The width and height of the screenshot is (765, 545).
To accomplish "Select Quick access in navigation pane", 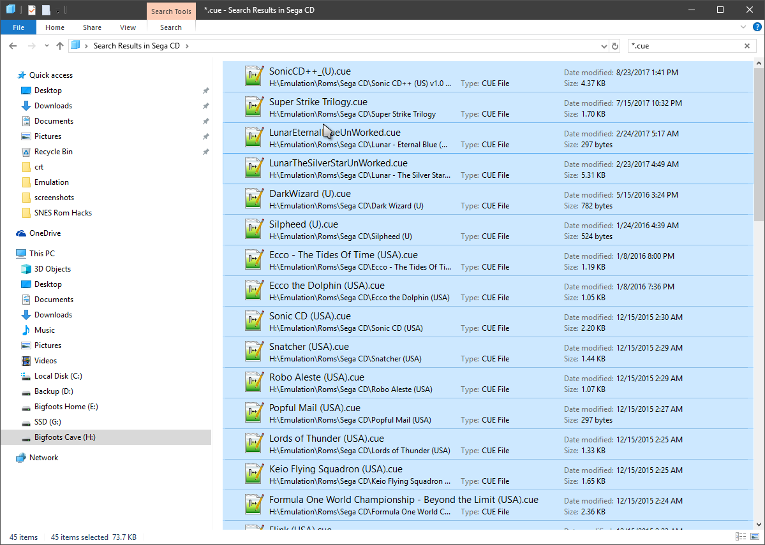I will pos(51,75).
